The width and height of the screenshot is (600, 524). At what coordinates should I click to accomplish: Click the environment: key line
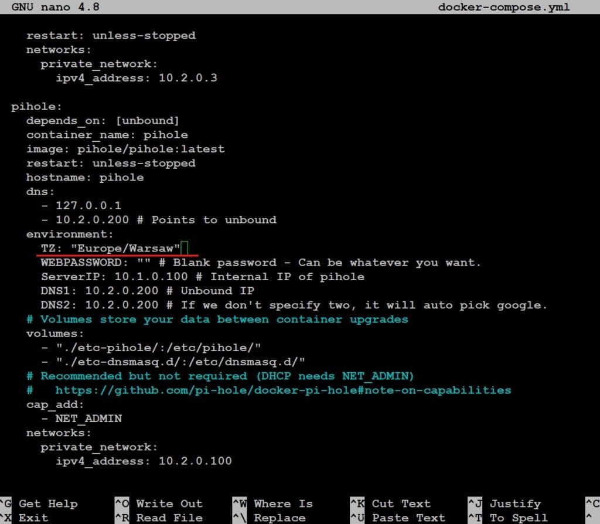pos(70,234)
